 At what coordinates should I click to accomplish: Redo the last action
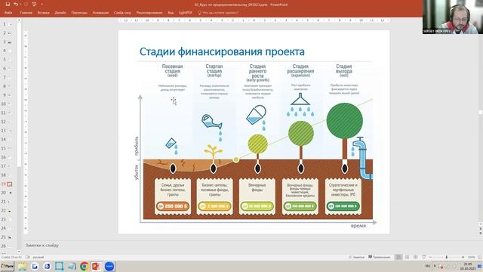(26, 5)
